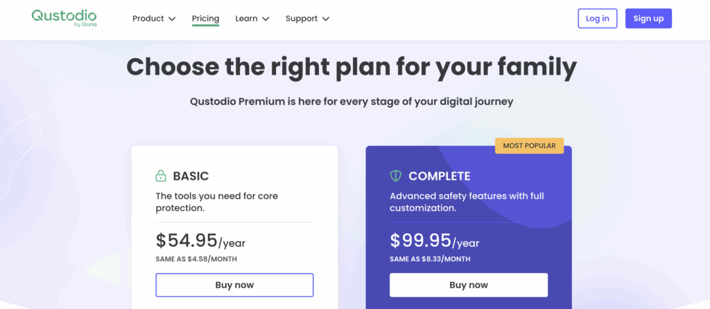Image resolution: width=710 pixels, height=309 pixels.
Task: Buy now for the Complete plan
Action: tap(469, 285)
